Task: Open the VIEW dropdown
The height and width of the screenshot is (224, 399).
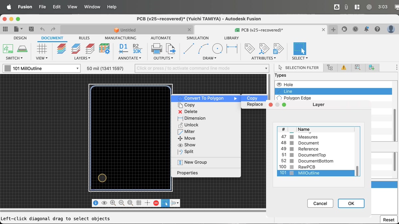Action: coord(42,58)
